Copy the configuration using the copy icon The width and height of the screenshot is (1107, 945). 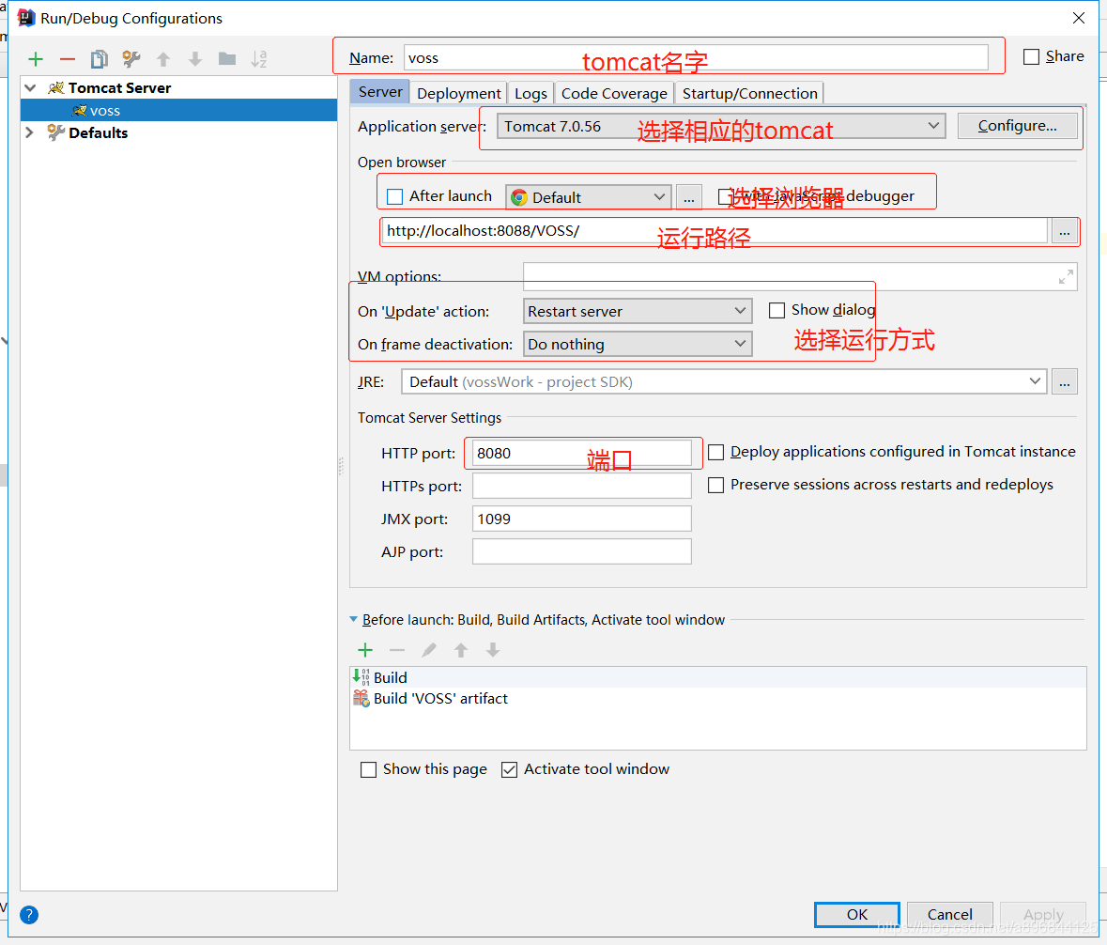[99, 59]
